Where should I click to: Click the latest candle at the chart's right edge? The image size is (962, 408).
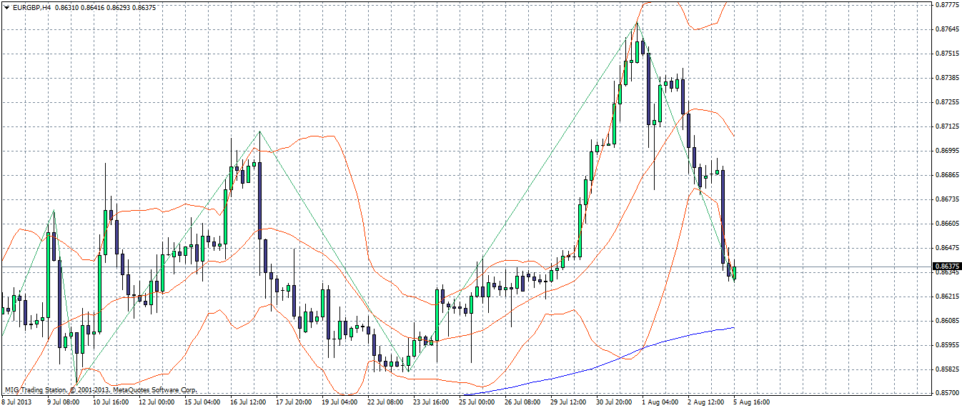click(x=734, y=272)
